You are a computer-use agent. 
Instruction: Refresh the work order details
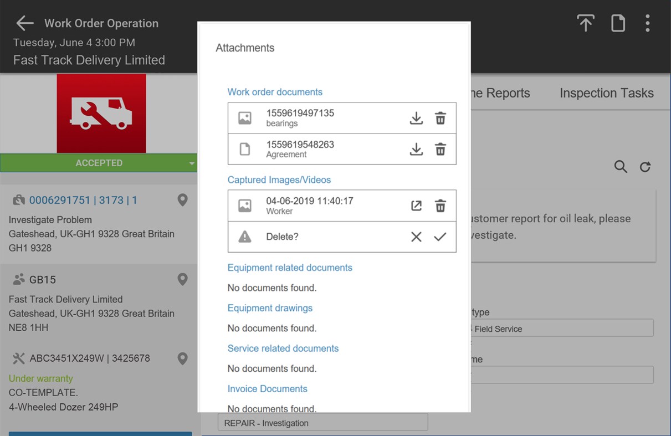pos(645,166)
